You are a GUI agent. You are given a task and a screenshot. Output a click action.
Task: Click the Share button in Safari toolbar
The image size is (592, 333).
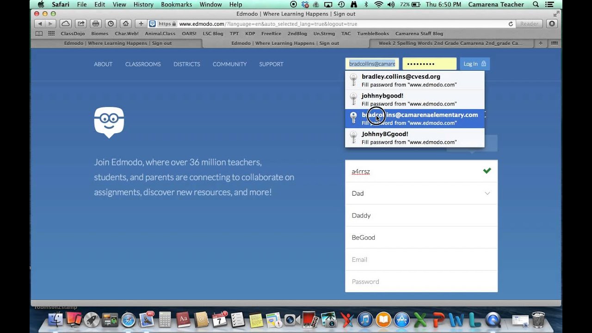(81, 24)
